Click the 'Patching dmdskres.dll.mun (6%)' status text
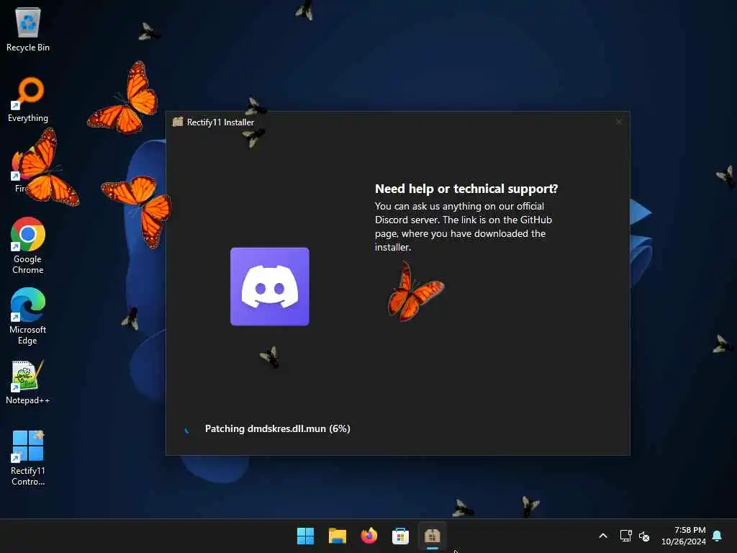The height and width of the screenshot is (553, 737). [277, 428]
